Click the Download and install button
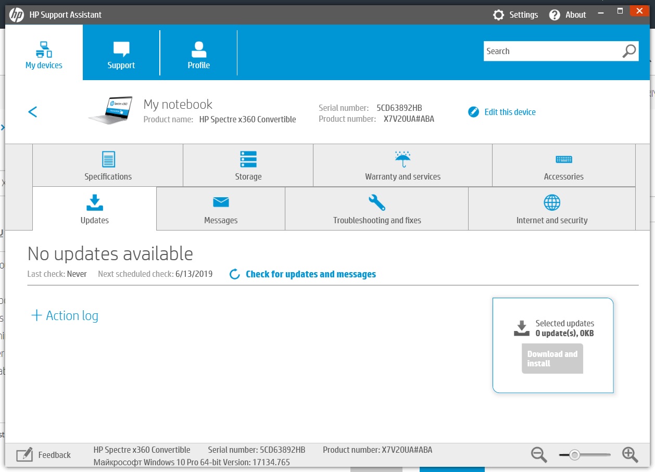 (552, 359)
